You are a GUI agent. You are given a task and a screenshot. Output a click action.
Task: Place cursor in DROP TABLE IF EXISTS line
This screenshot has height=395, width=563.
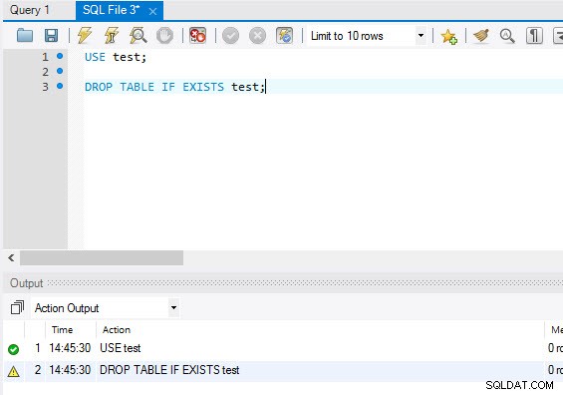(x=174, y=87)
